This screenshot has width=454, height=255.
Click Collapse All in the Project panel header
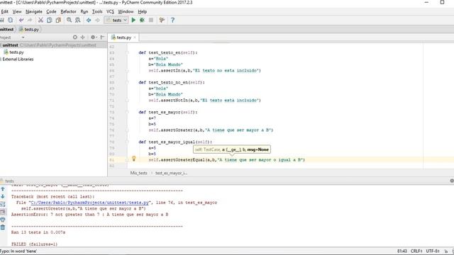83,38
